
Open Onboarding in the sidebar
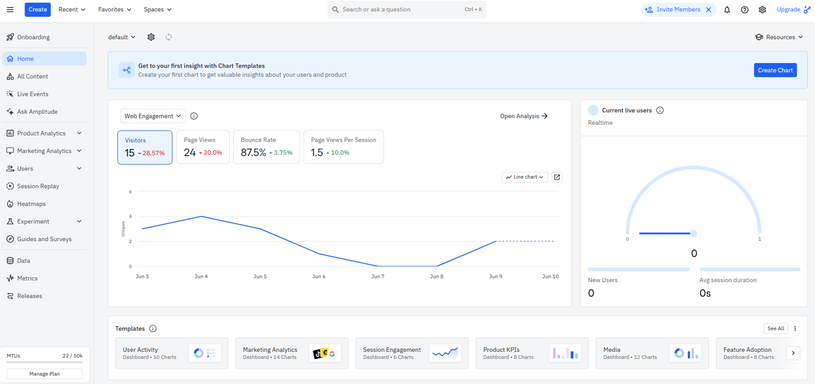(x=45, y=37)
